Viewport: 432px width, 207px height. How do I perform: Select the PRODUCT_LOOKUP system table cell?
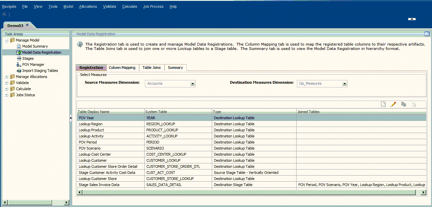pos(178,130)
